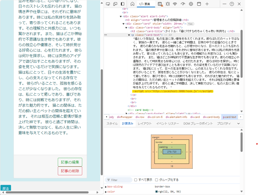Click the padding label in box model

pyautogui.click(x=163, y=147)
